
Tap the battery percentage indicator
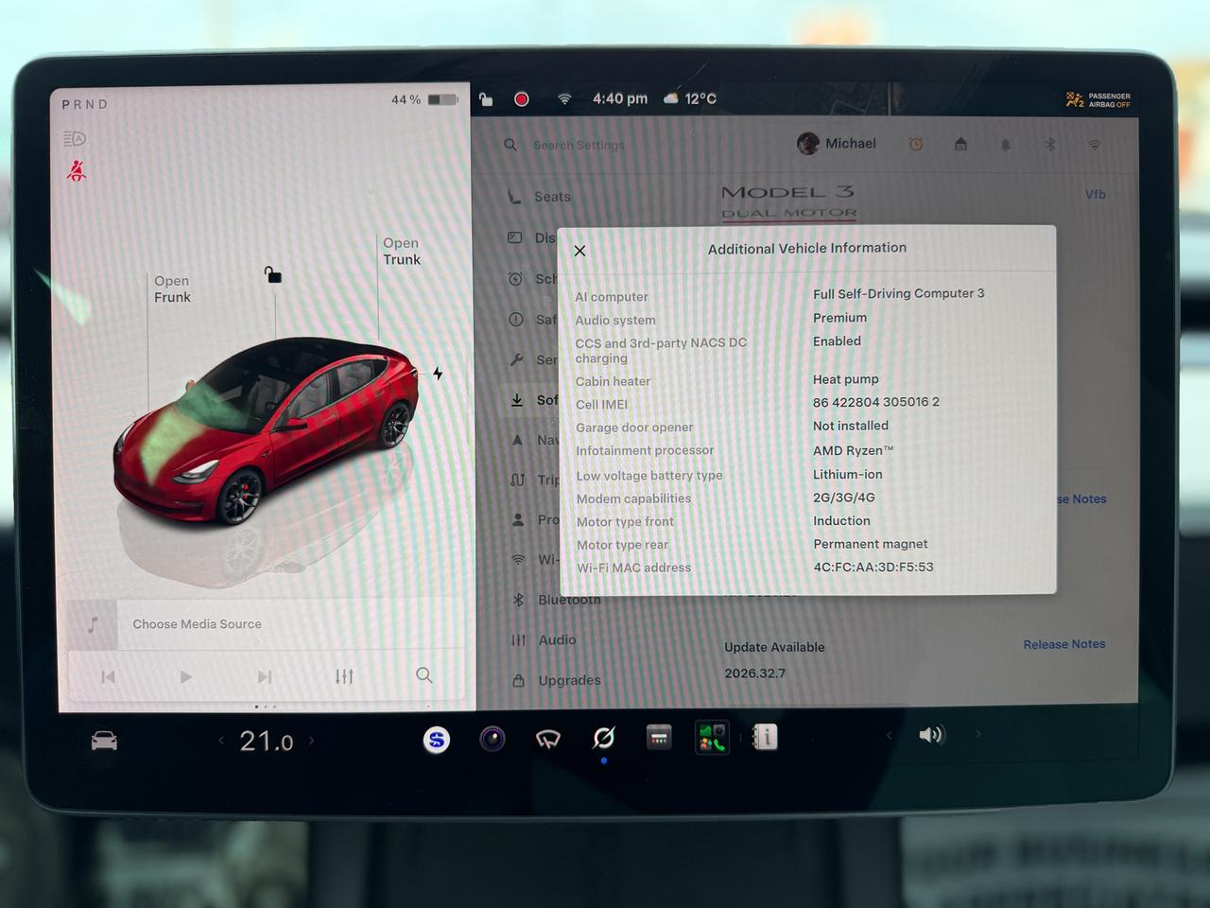[x=424, y=99]
